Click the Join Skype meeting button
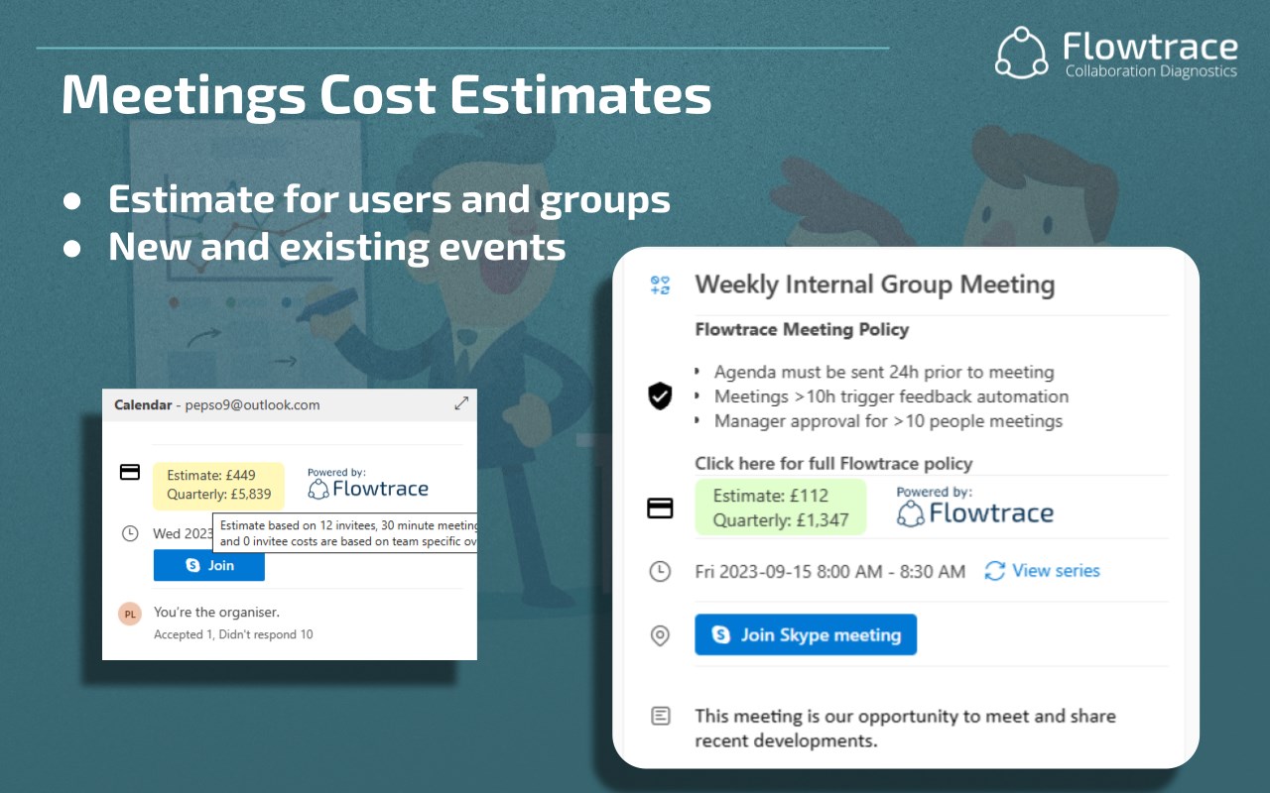This screenshot has height=793, width=1270. point(806,634)
